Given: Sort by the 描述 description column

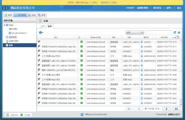Looking at the screenshot, I should 56,37.
